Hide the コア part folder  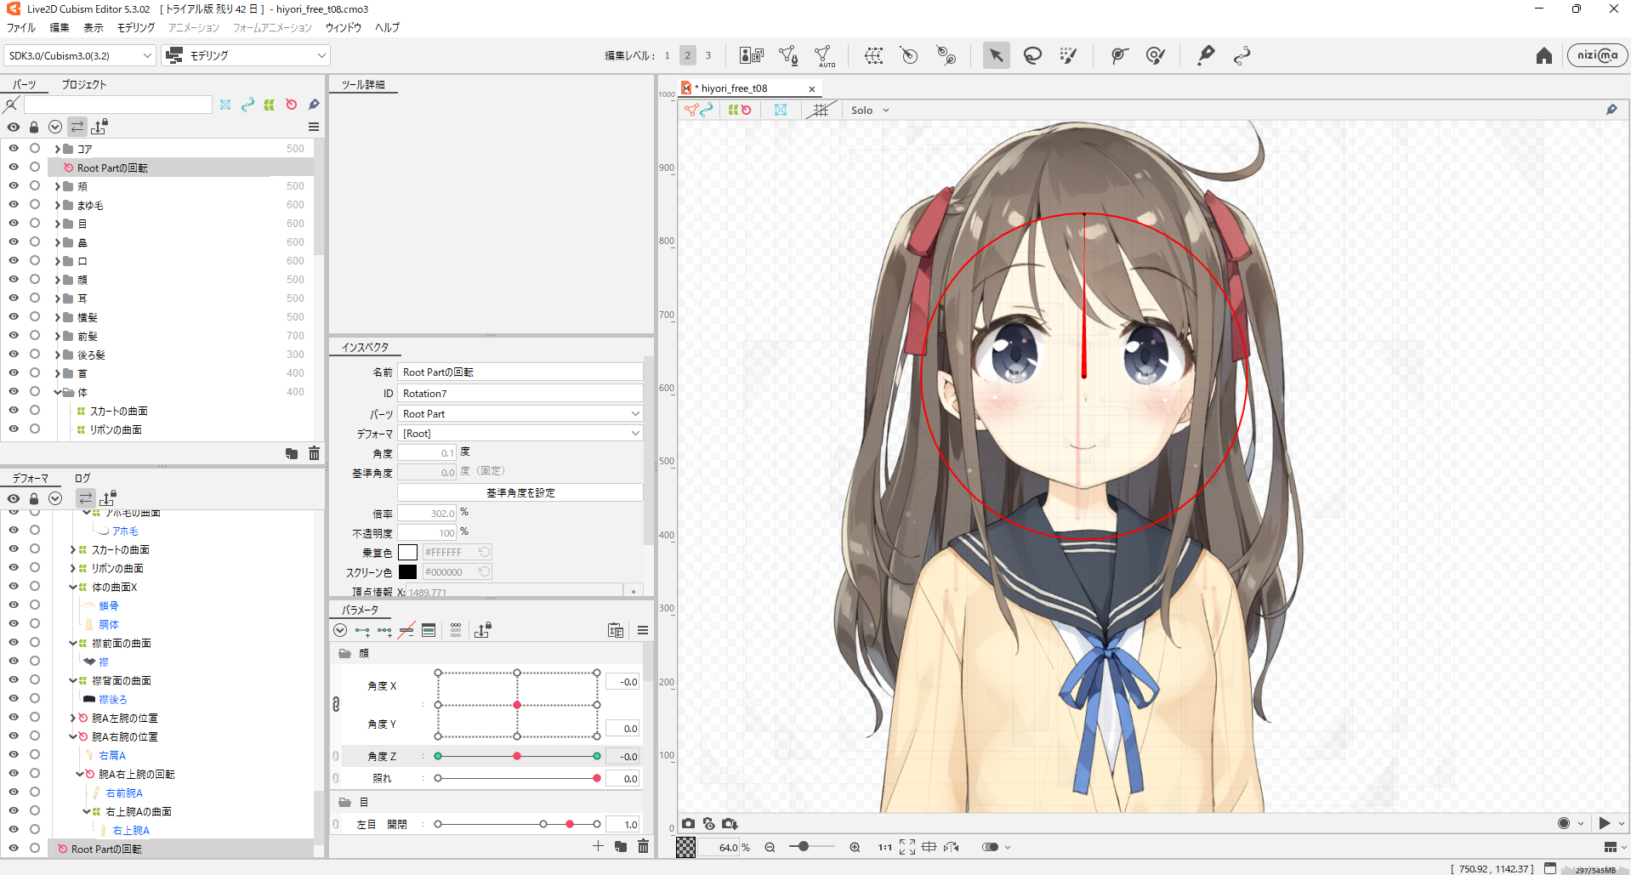point(14,148)
